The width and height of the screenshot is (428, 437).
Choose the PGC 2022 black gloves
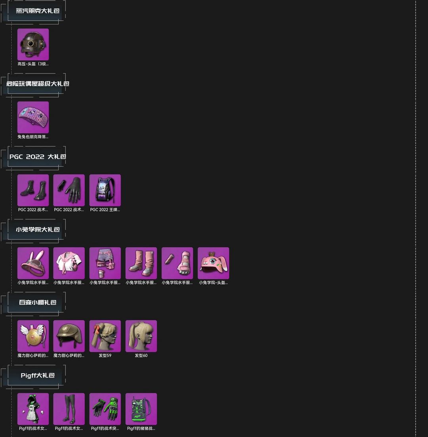69,190
